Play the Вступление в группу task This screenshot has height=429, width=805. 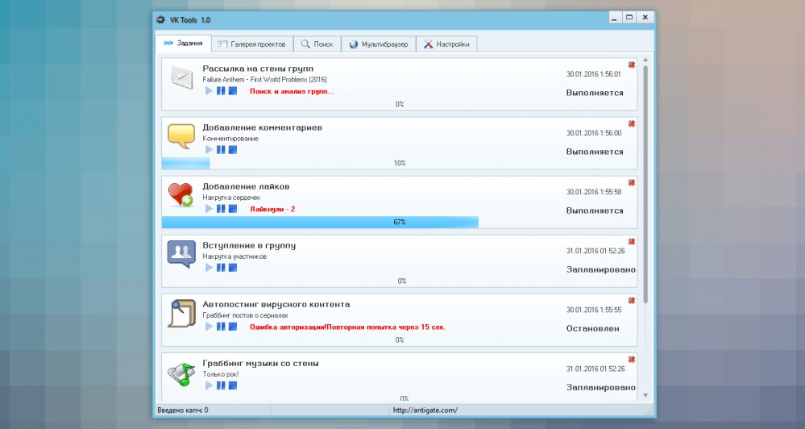[x=209, y=268]
